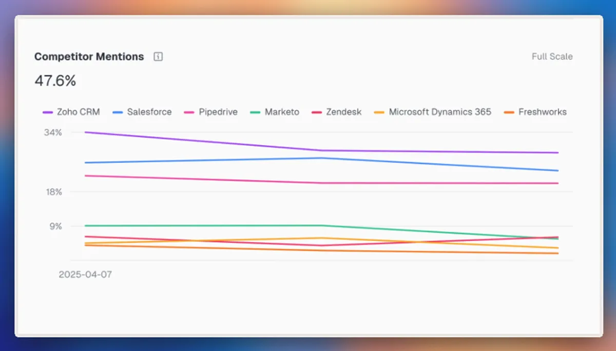This screenshot has height=351, width=616.
Task: Toggle the Zendesk series visibility
Action: point(344,112)
